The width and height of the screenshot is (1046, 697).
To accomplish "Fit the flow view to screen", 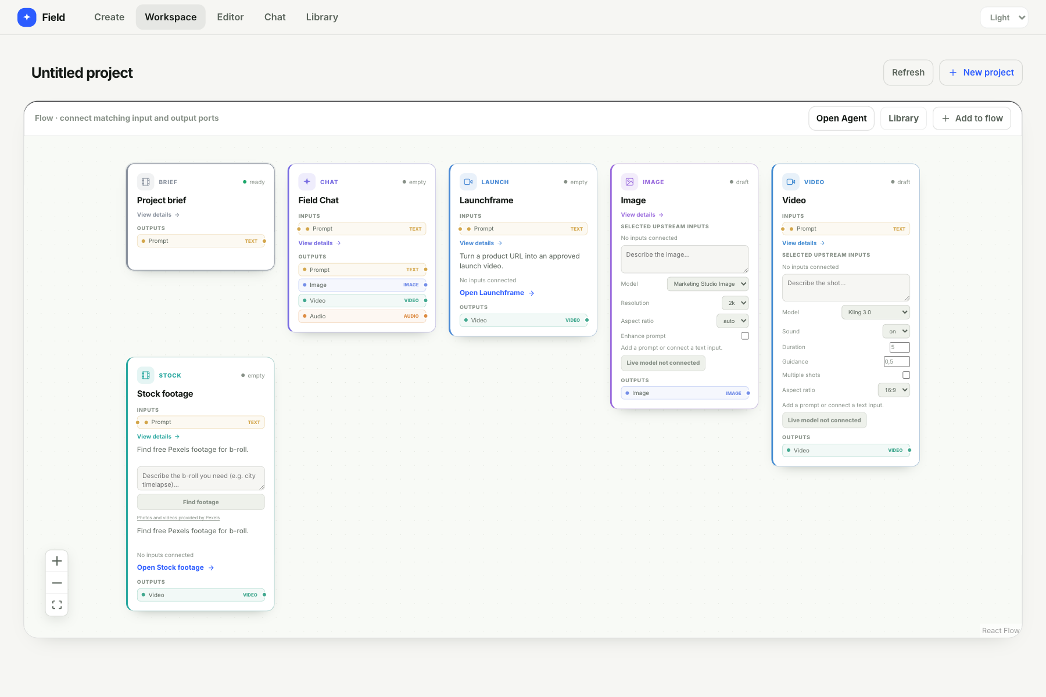I will [57, 605].
